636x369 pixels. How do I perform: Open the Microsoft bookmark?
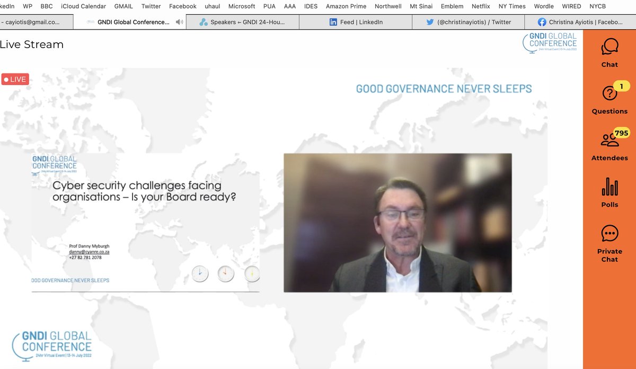[241, 6]
